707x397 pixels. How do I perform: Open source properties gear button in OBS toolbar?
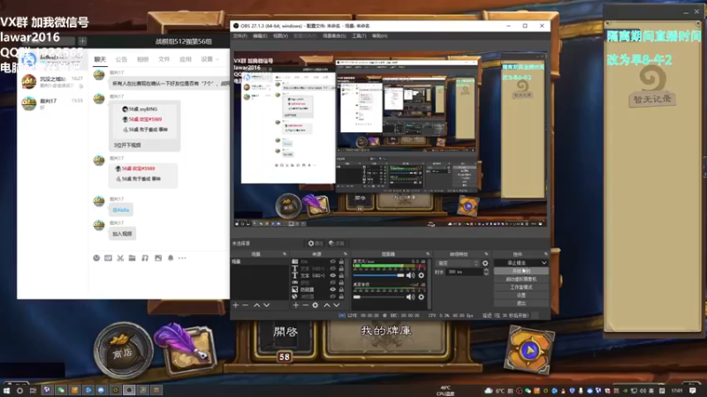[x=315, y=243]
